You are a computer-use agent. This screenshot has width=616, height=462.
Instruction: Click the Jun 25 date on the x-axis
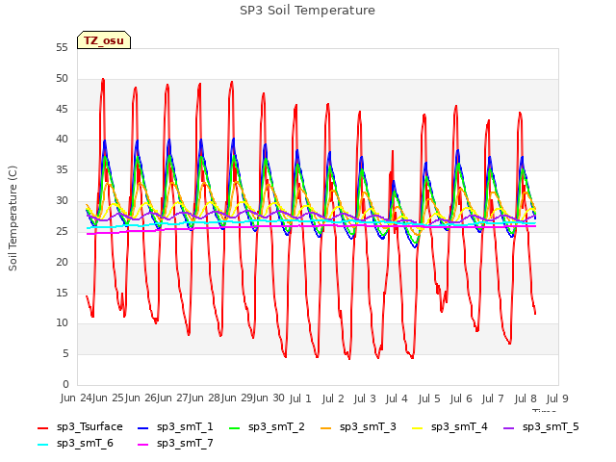pos(109,398)
